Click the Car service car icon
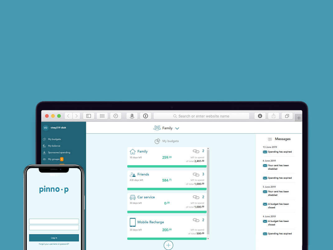 (133, 197)
